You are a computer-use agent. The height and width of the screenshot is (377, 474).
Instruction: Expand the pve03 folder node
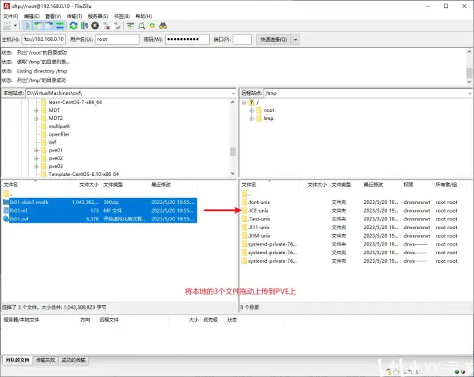coord(37,167)
